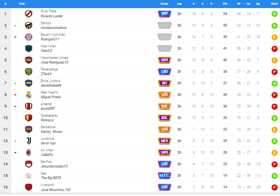
Task: Click the Ajax club crest
Action: point(29,176)
